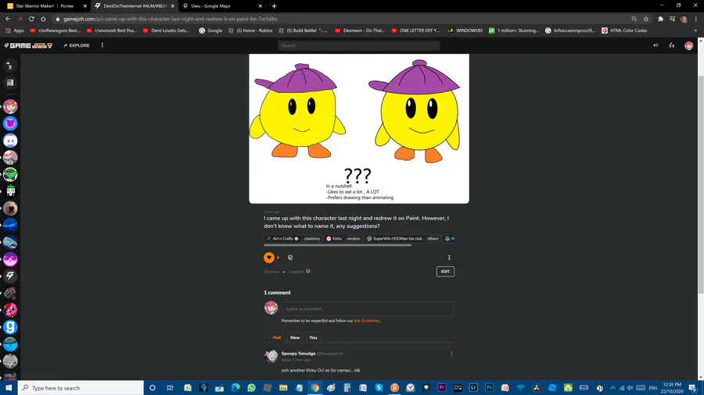Open the topmost sidebar feed icon

10,66
